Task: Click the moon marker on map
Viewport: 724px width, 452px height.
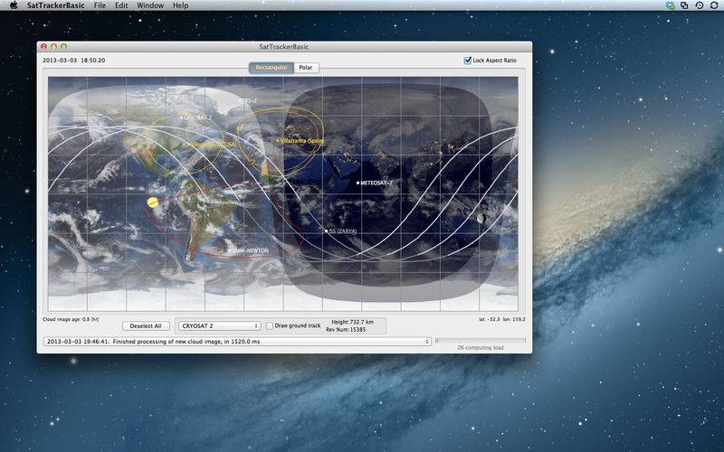Action: (x=481, y=218)
